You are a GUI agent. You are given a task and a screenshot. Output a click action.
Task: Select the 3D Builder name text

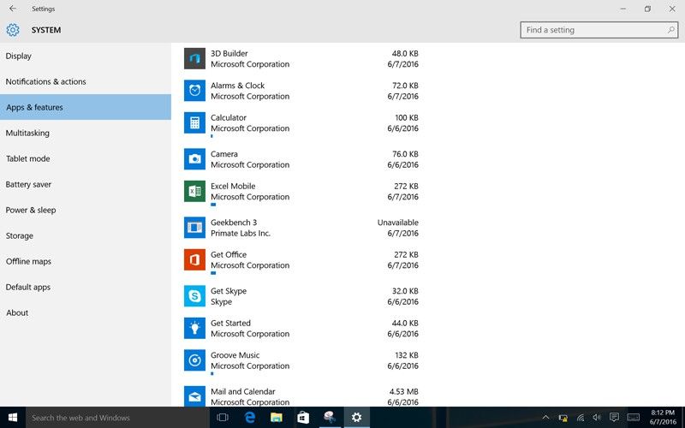click(x=229, y=53)
